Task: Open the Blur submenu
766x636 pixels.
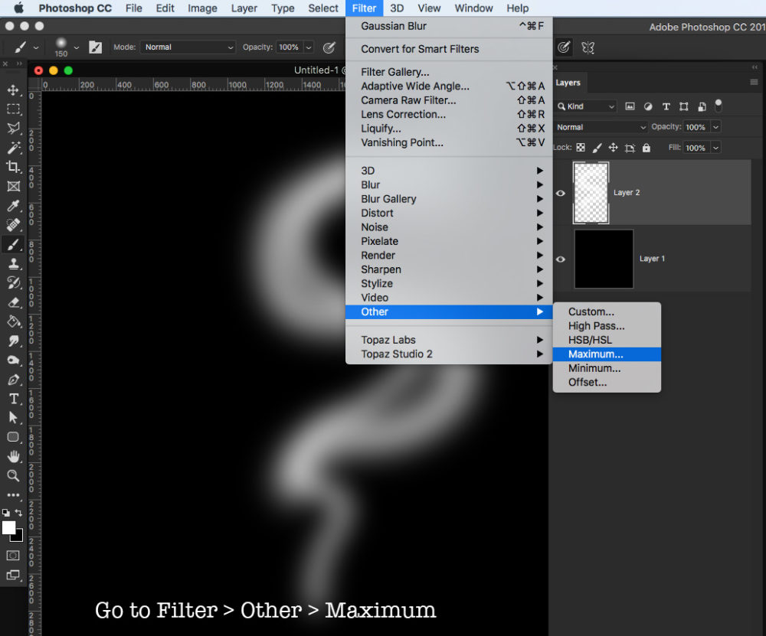Action: 449,185
